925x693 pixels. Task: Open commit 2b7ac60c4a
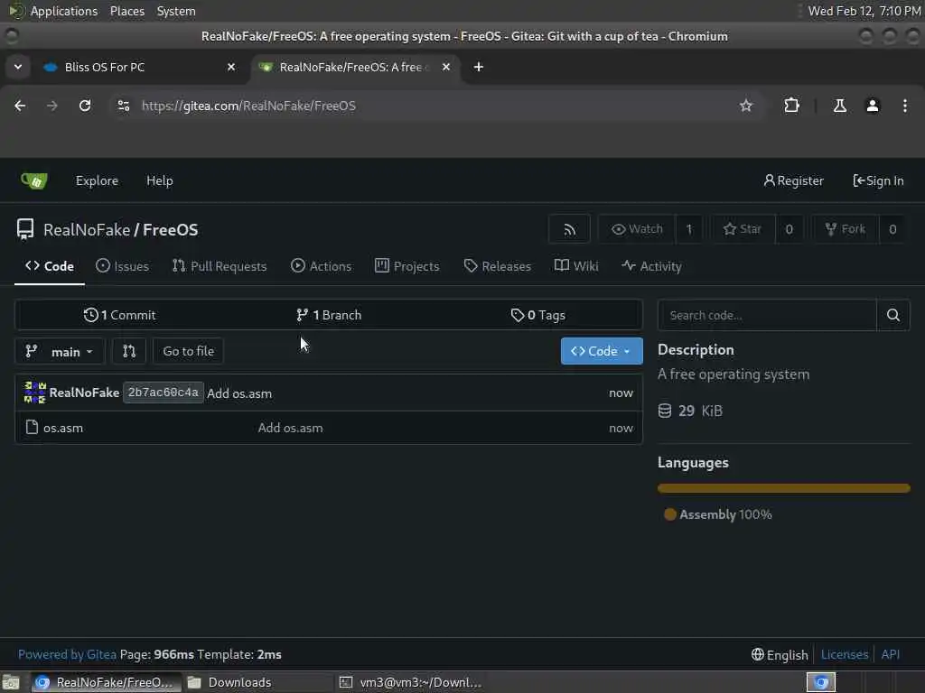(164, 393)
